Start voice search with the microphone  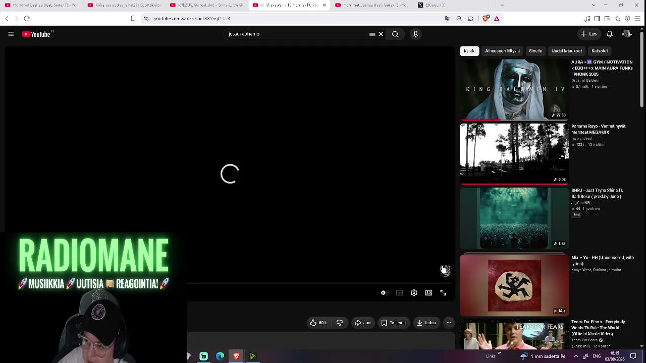click(415, 34)
